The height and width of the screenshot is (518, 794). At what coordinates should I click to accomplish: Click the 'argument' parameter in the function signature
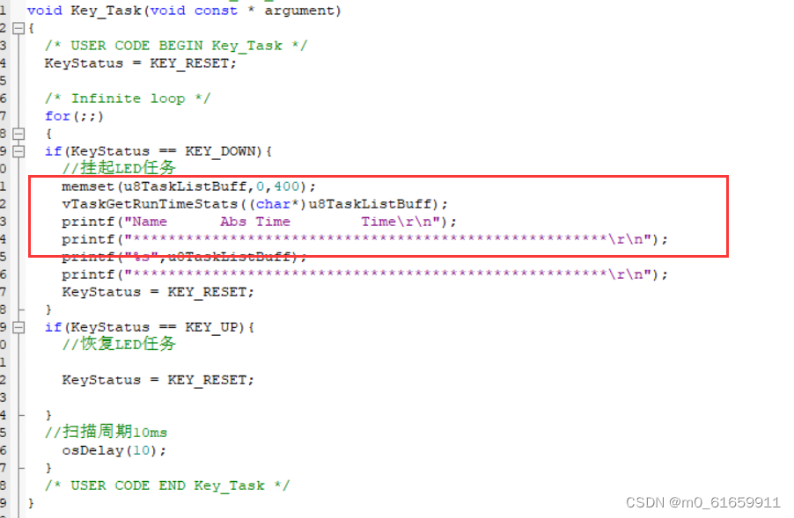pos(299,11)
